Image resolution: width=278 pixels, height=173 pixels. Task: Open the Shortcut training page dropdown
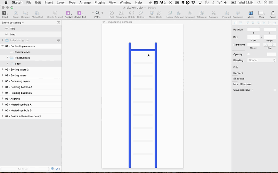point(13,22)
